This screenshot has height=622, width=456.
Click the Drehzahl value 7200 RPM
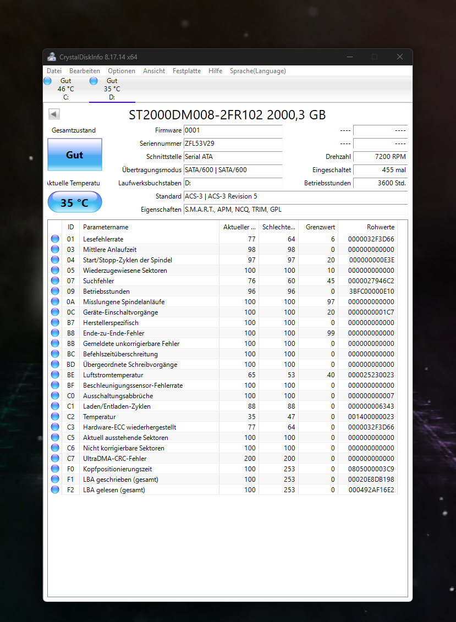[380, 156]
